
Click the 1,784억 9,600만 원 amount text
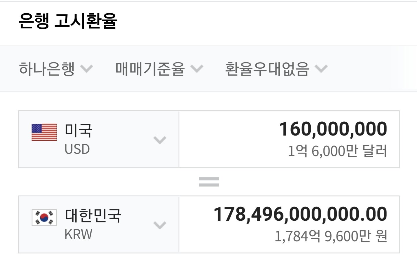(331, 236)
